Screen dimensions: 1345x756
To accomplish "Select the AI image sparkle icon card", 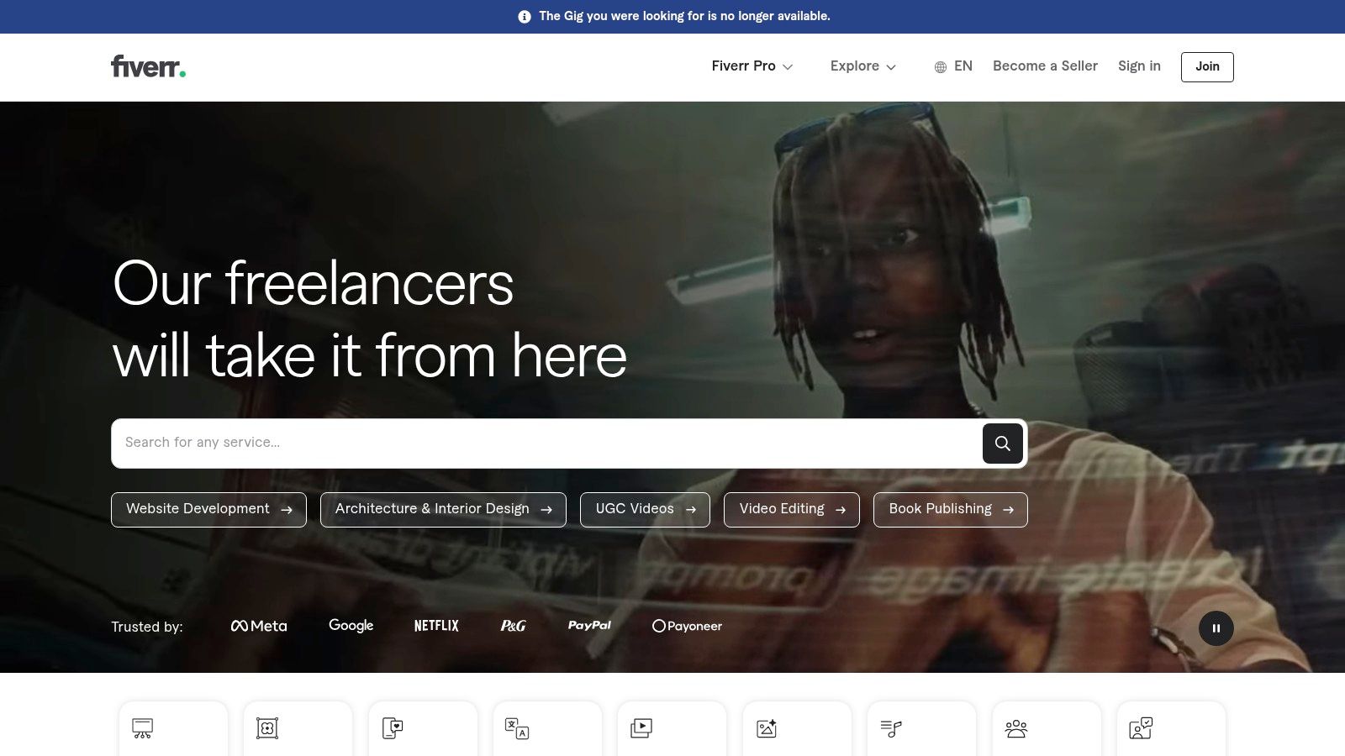I will [796, 728].
